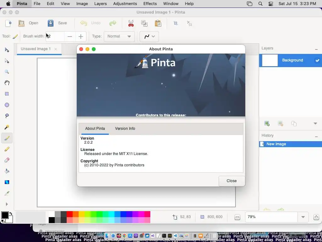
Task: Open the Layers panel options arrow
Action: [315, 124]
